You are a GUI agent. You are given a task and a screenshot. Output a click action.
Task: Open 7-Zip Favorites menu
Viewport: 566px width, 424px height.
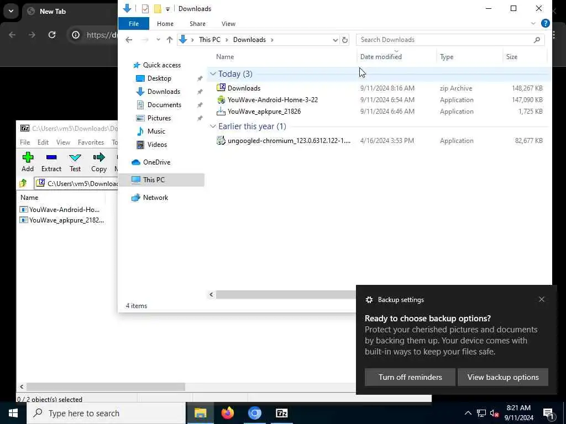(91, 142)
